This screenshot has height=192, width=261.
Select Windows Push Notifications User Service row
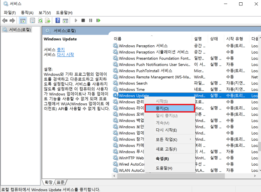click(x=185, y=65)
